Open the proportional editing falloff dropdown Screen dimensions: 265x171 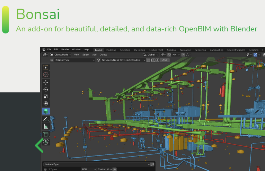coord(188,55)
